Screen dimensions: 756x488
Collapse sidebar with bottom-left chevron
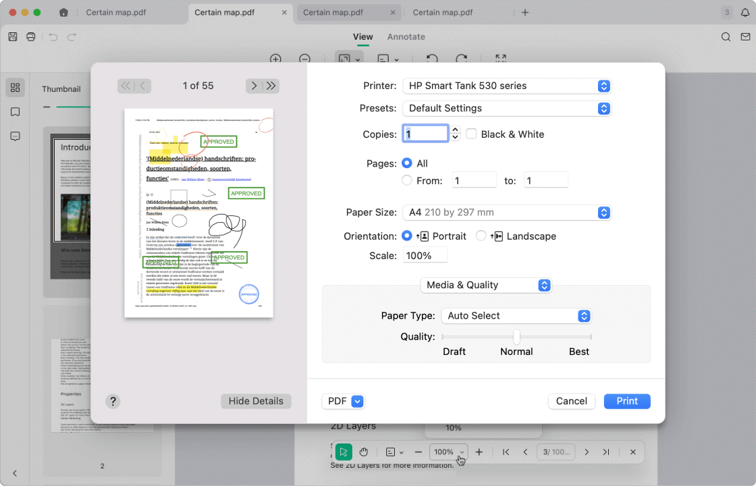point(15,473)
